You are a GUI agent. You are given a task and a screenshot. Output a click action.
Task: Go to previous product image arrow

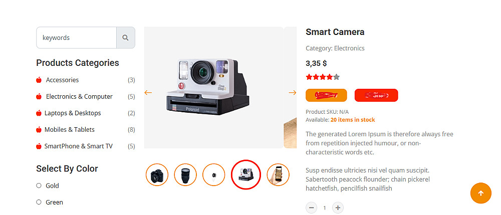148,93
